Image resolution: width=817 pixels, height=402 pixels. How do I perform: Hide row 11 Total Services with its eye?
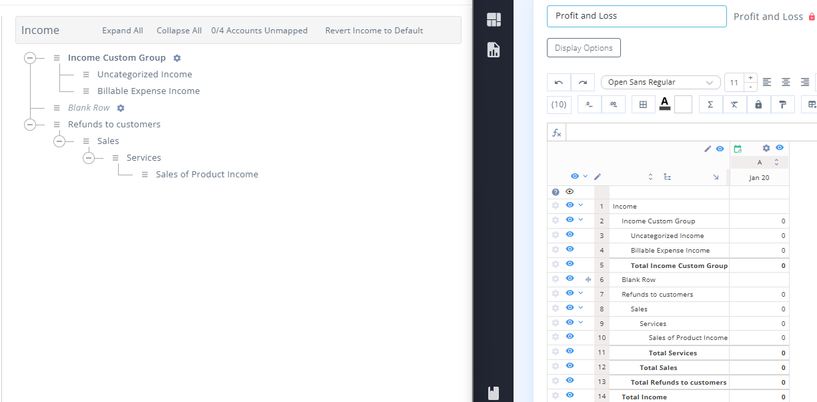point(570,351)
